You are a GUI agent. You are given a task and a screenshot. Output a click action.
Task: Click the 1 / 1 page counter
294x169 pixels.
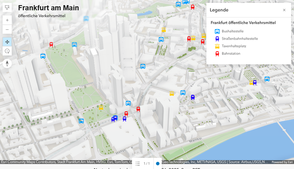click(146, 164)
